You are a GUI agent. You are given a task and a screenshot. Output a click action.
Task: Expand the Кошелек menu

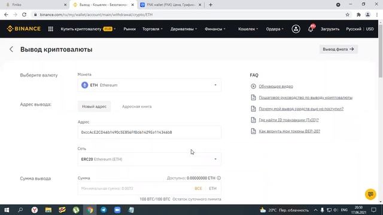(x=248, y=29)
